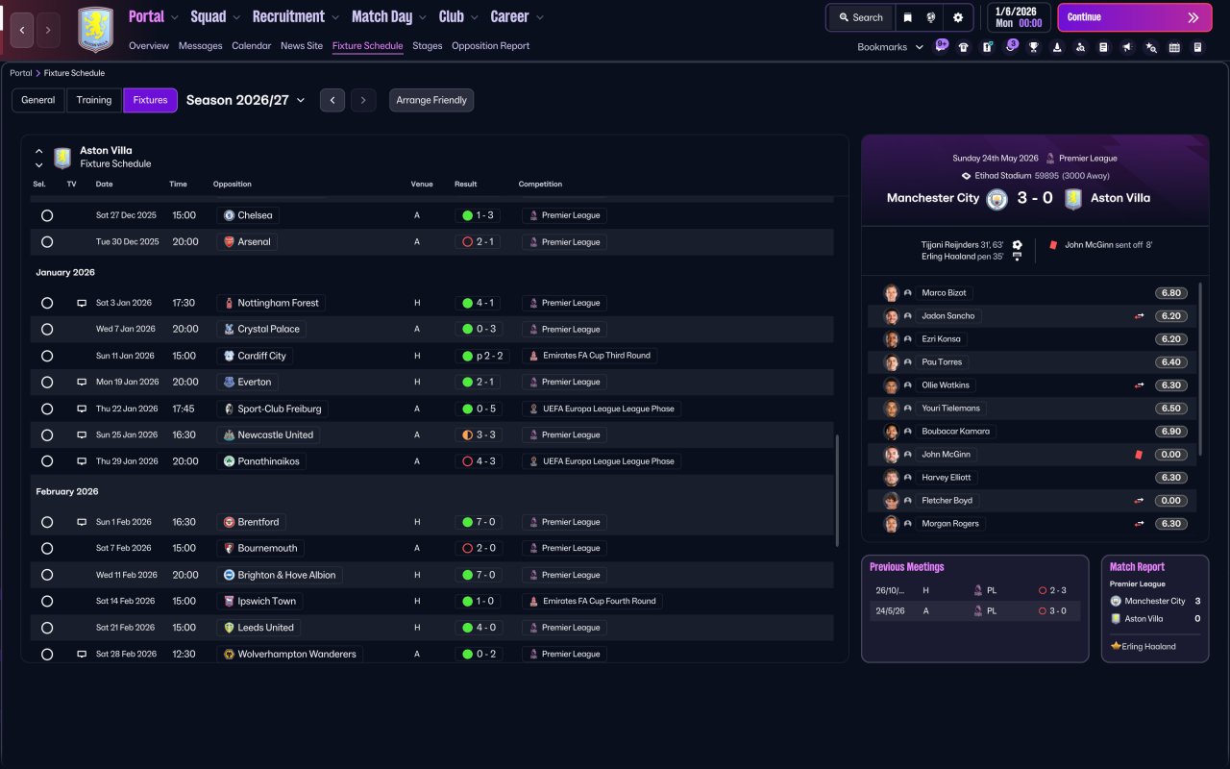Click the Aston Villa club crest in header
This screenshot has width=1230, height=769.
click(x=95, y=30)
